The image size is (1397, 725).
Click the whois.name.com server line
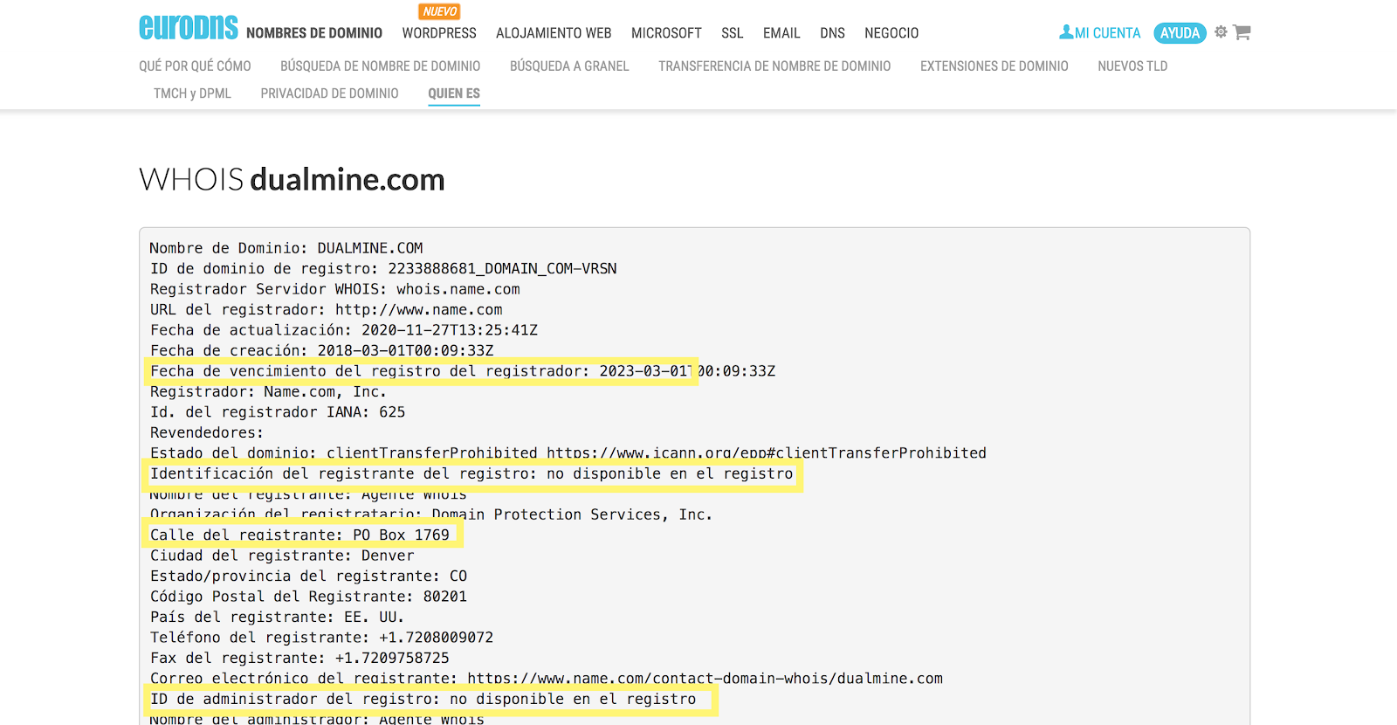pyautogui.click(x=334, y=289)
